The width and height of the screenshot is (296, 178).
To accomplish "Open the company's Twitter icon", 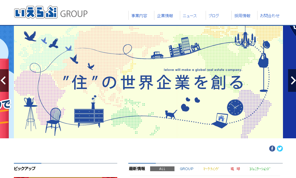I will pos(280,148).
